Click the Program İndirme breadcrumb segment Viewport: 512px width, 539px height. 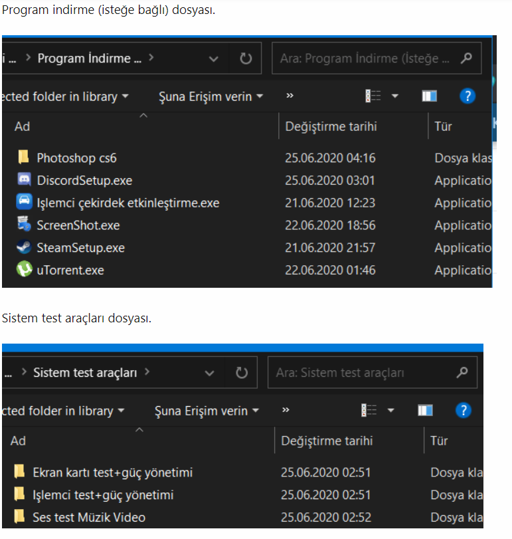(x=89, y=58)
